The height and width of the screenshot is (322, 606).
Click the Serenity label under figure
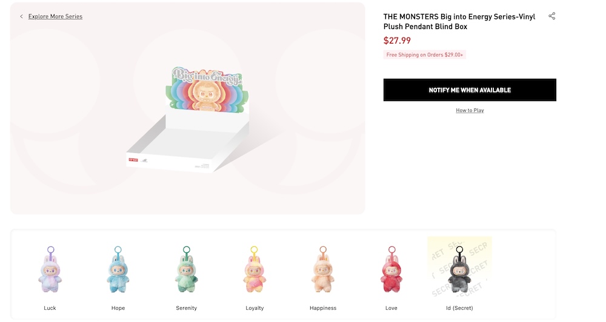[x=186, y=308]
